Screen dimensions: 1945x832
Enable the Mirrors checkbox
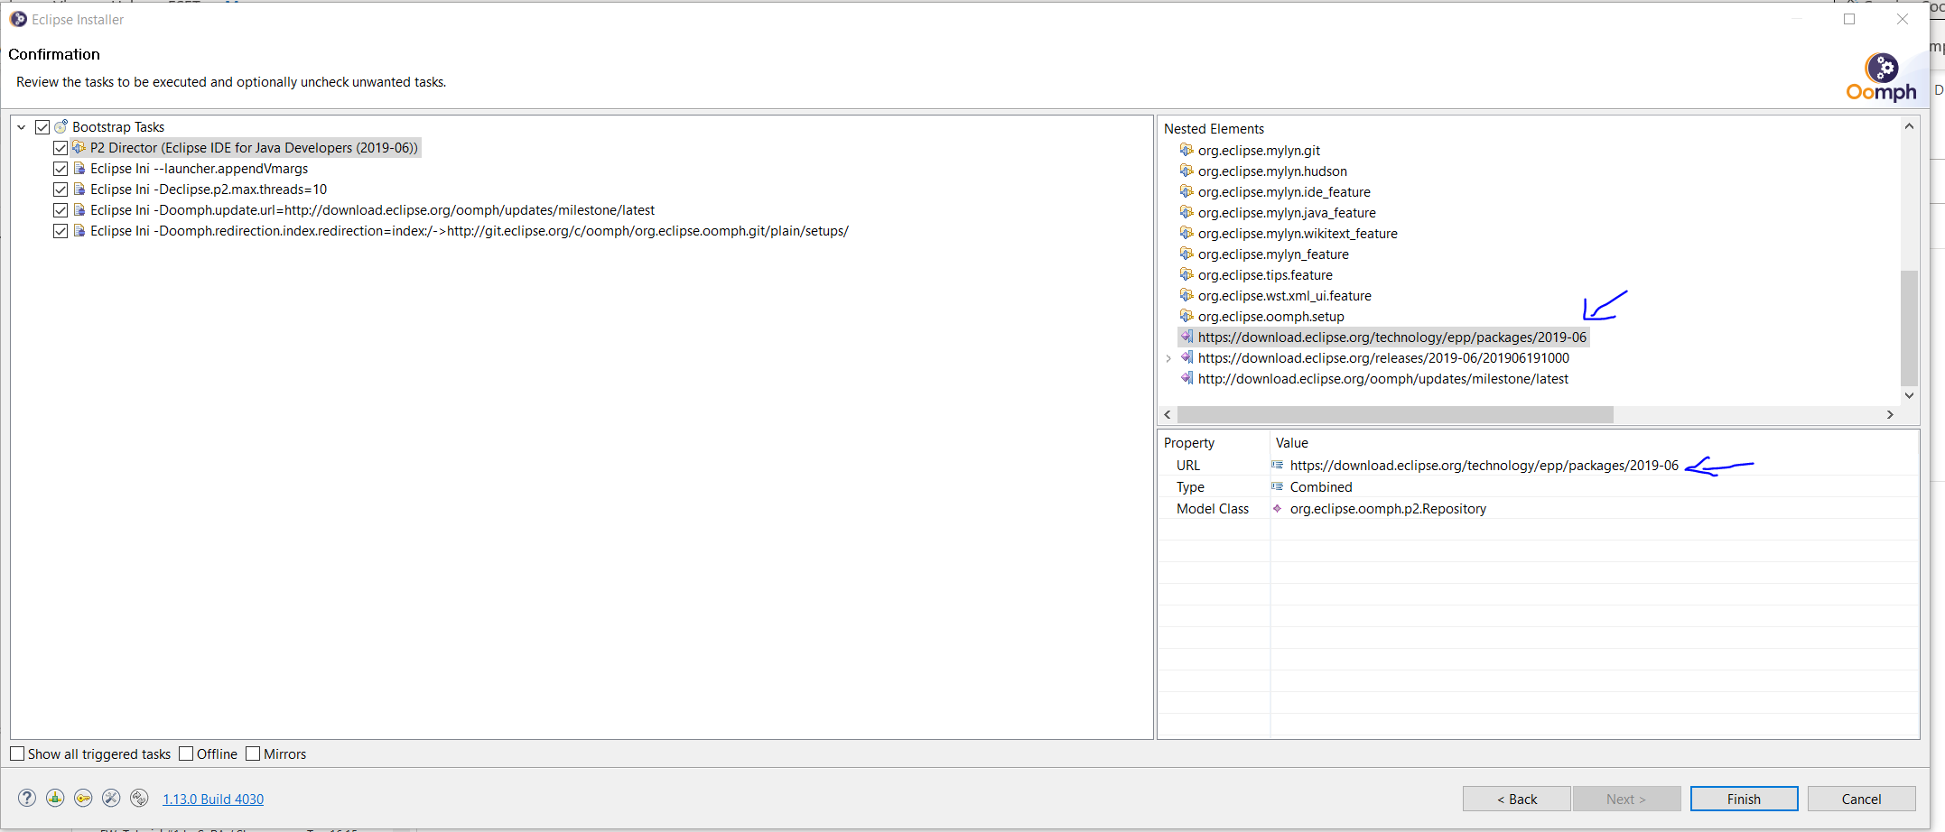(253, 753)
